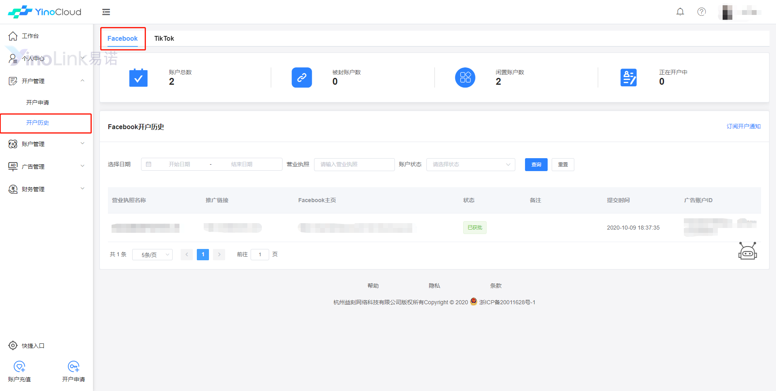Click the 浙ICP备20011628号-1 link
The image size is (776, 391).
pos(507,302)
